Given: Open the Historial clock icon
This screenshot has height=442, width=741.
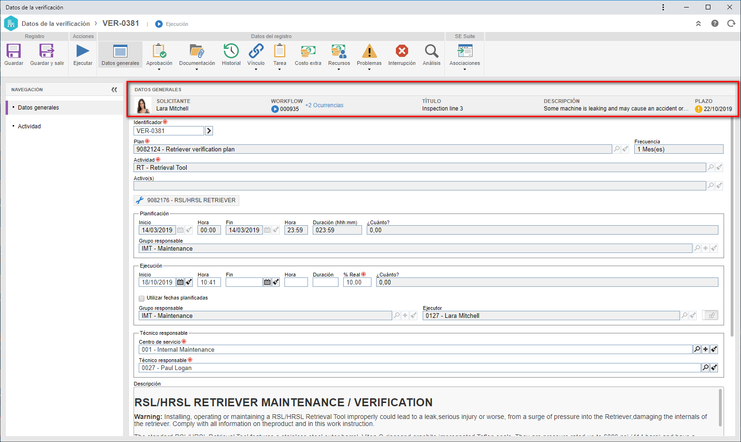Looking at the screenshot, I should 231,51.
